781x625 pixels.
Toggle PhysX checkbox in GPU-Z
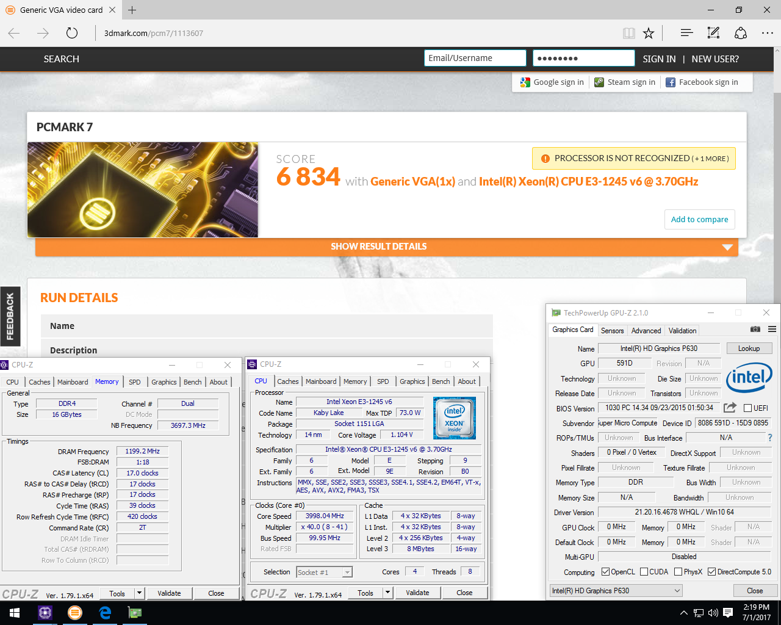pos(678,572)
